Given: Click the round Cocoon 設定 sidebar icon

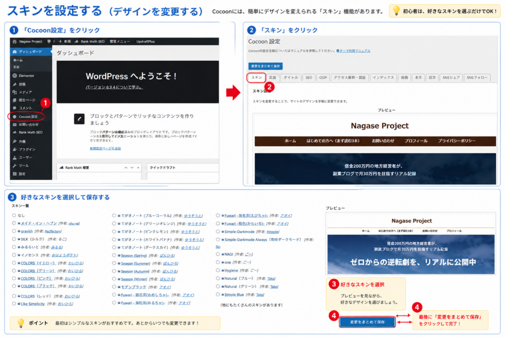Looking at the screenshot, I should [14, 116].
